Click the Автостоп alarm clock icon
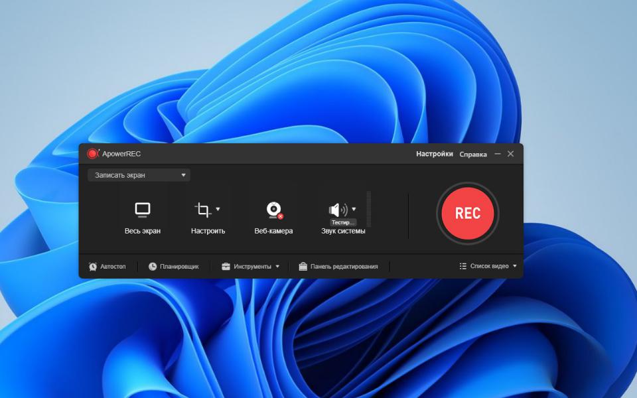This screenshot has height=398, width=637. point(93,267)
